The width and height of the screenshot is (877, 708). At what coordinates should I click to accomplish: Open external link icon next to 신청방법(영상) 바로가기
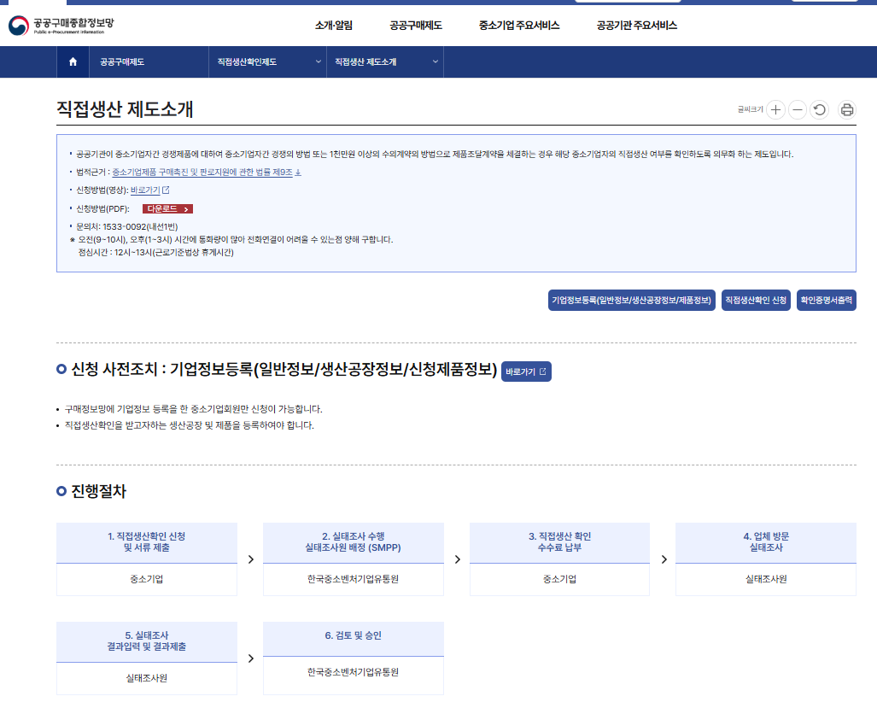point(166,190)
